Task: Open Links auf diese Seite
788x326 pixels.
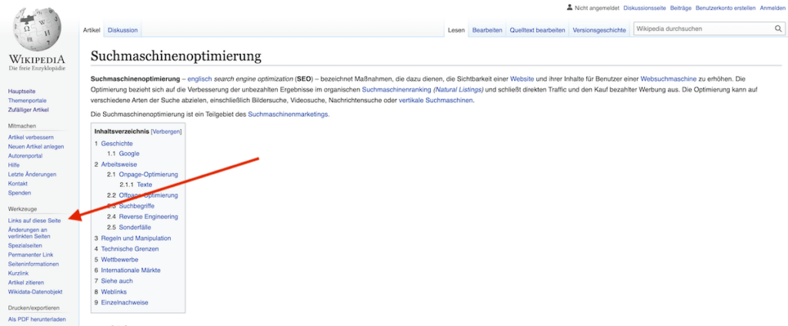Action: coord(34,221)
